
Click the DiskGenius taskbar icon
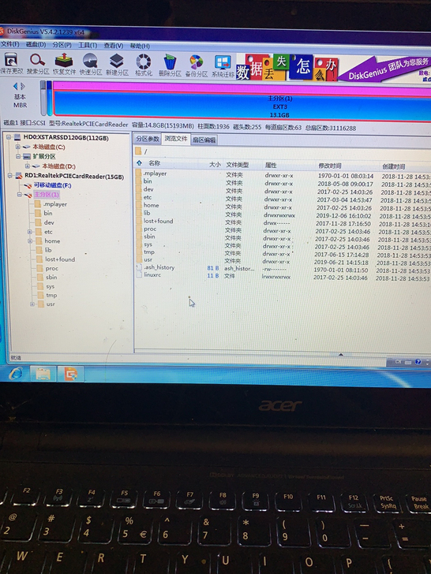(71, 374)
